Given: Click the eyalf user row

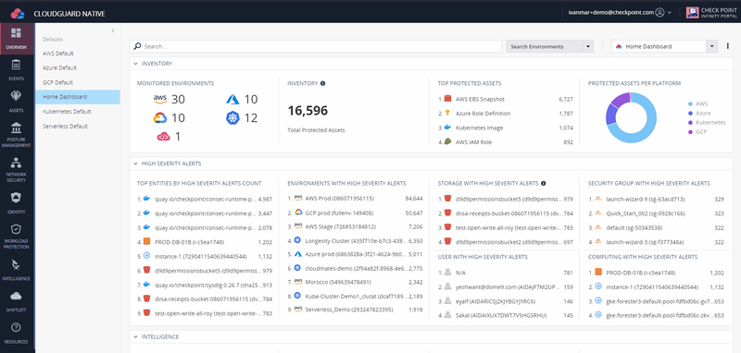Looking at the screenshot, I should pos(506,301).
